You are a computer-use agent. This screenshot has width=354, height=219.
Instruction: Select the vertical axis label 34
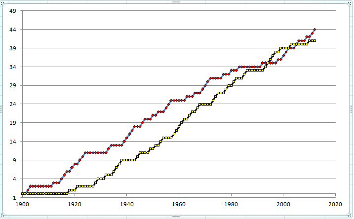[13, 67]
